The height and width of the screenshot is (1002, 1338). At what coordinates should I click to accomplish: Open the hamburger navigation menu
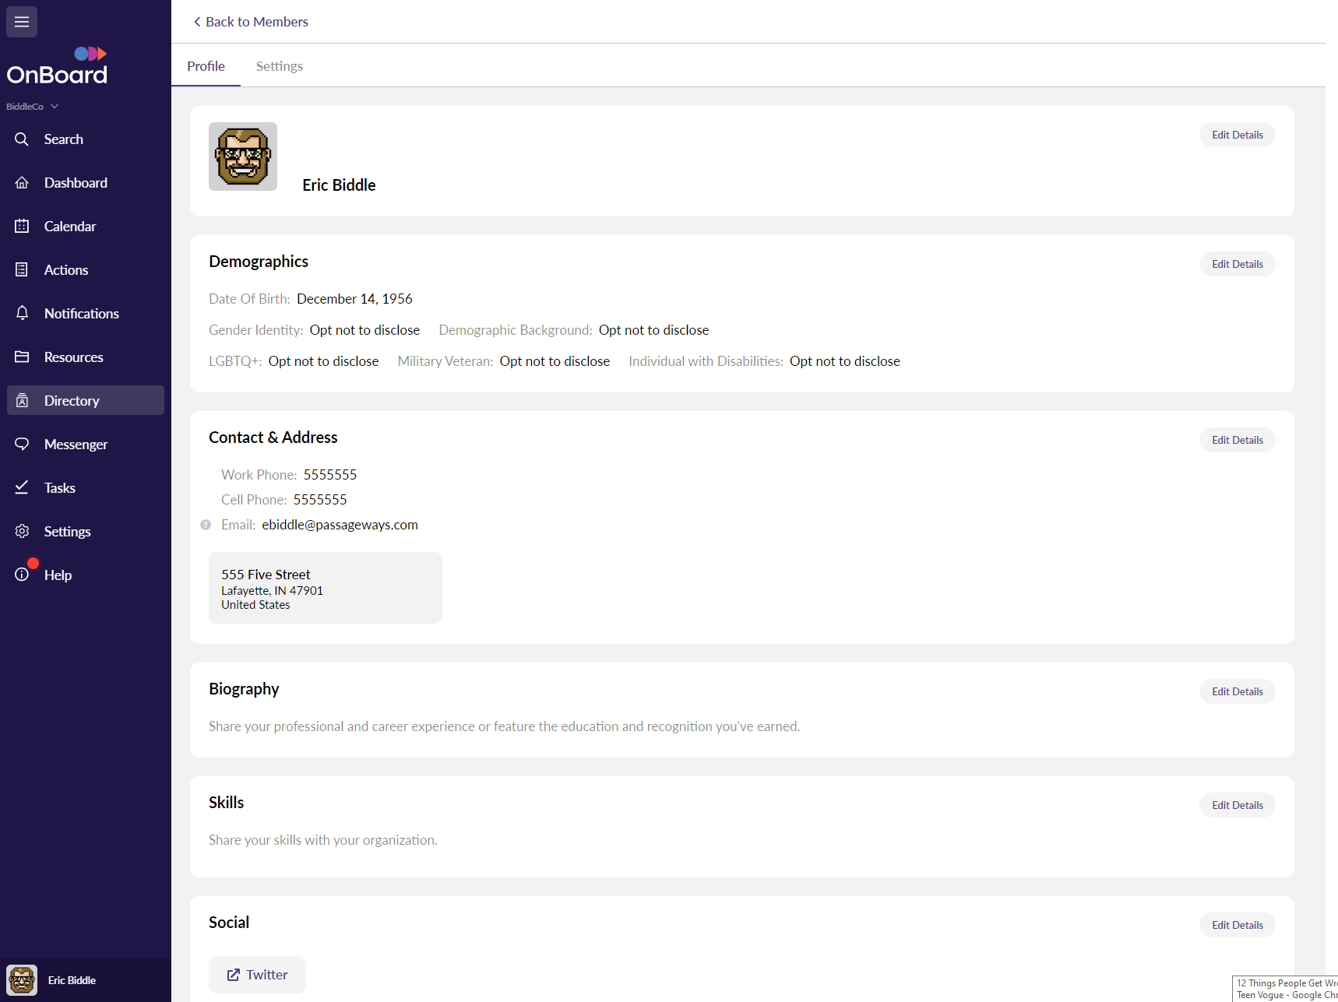(x=21, y=21)
